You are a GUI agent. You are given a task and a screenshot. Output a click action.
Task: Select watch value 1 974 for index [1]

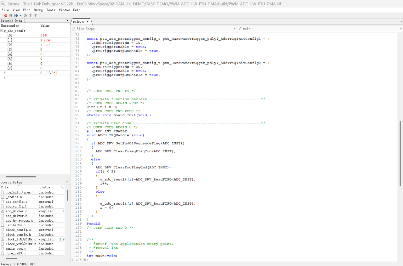click(45, 40)
